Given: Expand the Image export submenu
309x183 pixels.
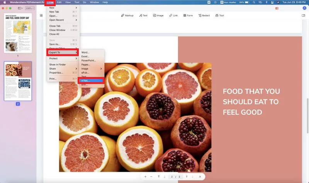Looking at the screenshot, I should (92, 69).
